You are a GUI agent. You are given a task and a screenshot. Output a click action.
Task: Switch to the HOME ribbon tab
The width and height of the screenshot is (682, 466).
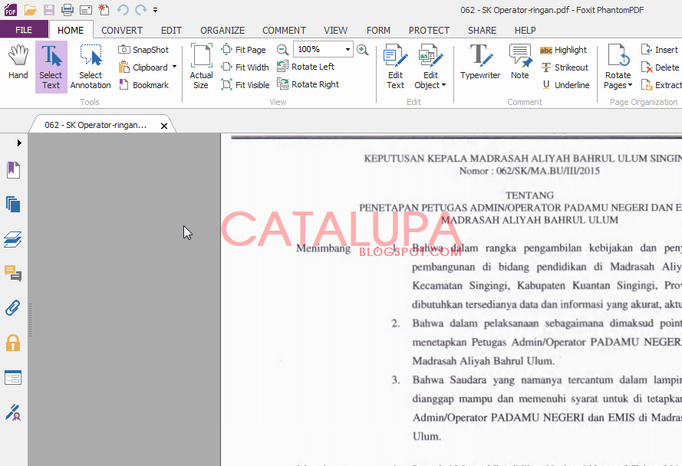coord(71,30)
